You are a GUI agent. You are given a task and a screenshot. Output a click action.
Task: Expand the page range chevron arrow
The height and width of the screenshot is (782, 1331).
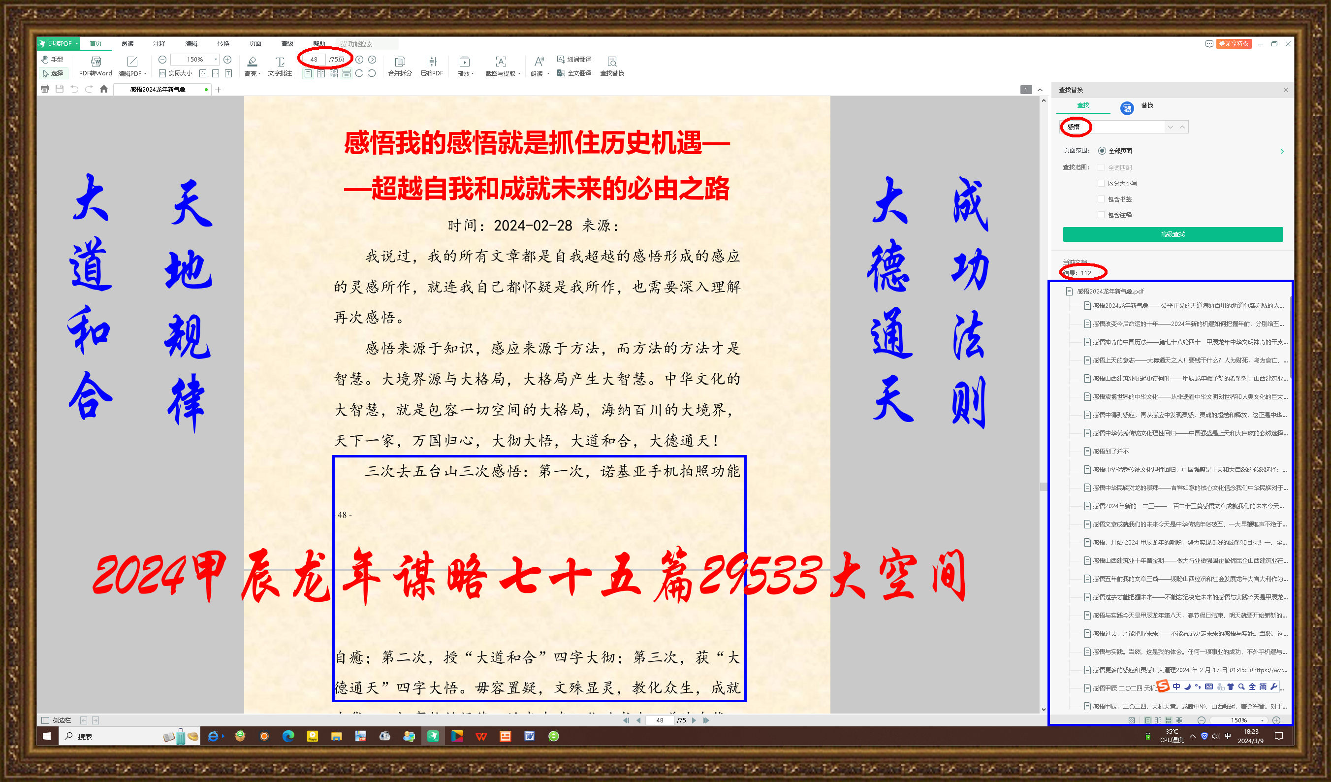(x=1282, y=151)
